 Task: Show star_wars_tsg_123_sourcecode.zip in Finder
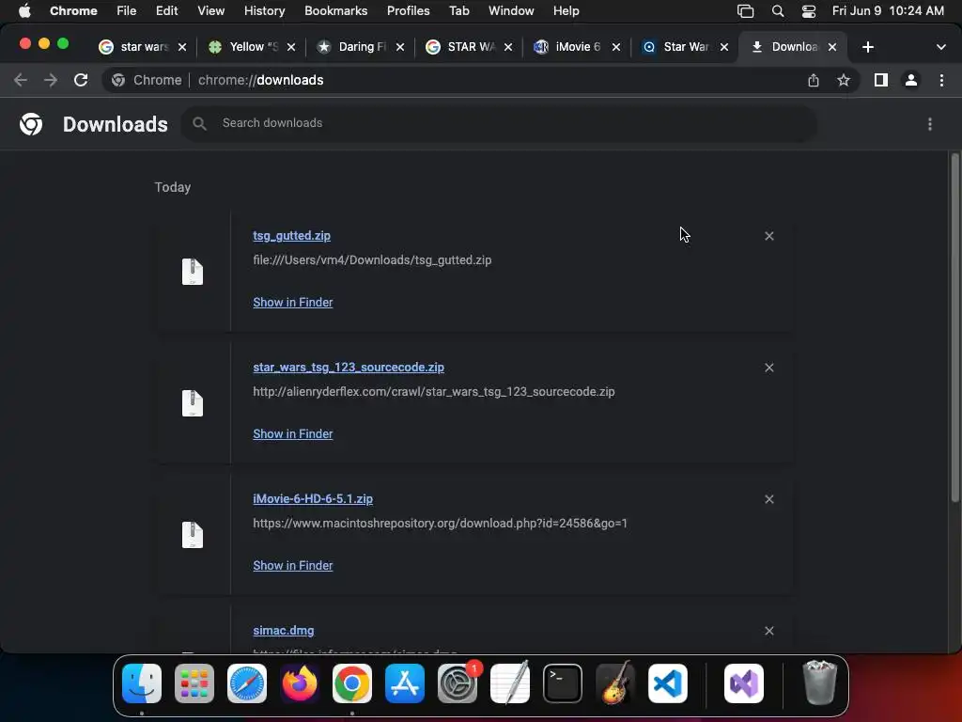(293, 433)
